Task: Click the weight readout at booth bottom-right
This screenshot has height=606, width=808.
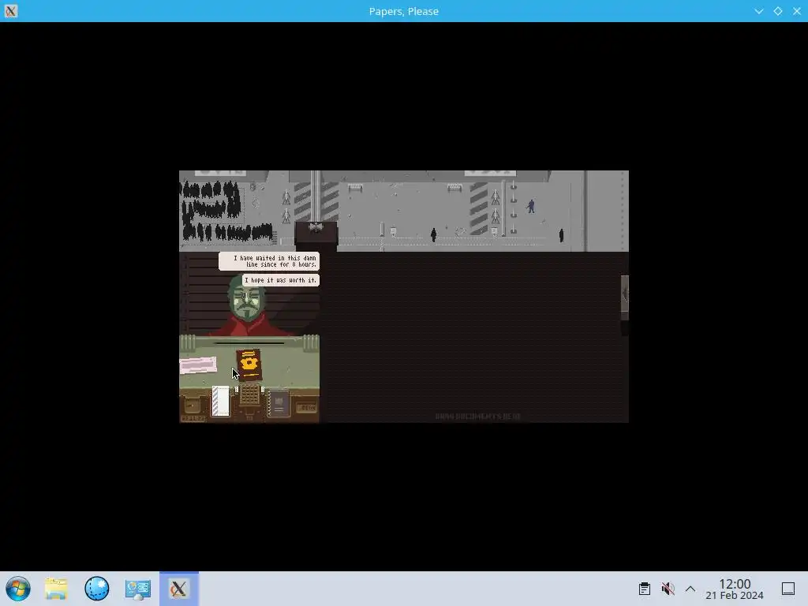Action: 306,408
